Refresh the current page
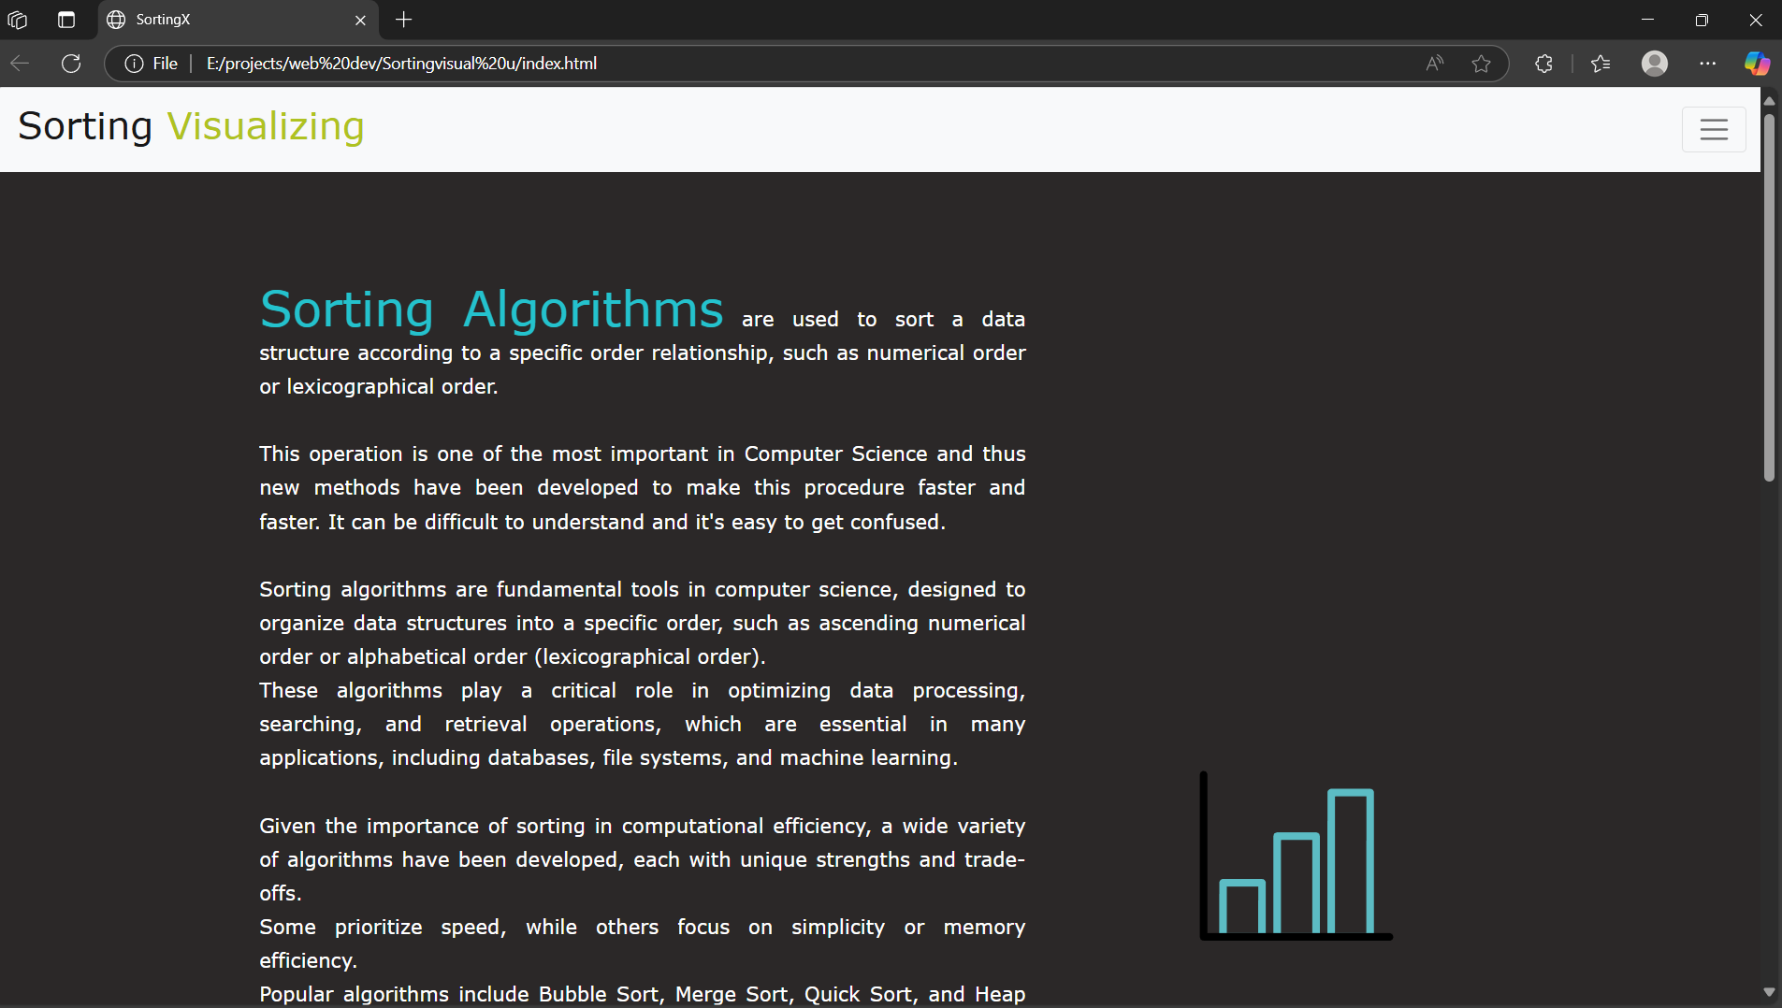1782x1008 pixels. [x=71, y=64]
